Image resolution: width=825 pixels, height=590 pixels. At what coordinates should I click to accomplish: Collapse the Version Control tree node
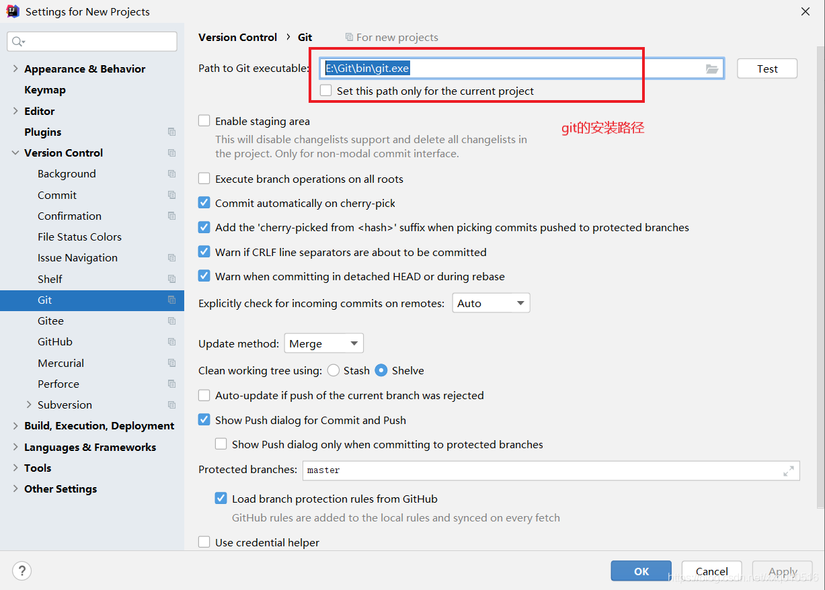(15, 153)
